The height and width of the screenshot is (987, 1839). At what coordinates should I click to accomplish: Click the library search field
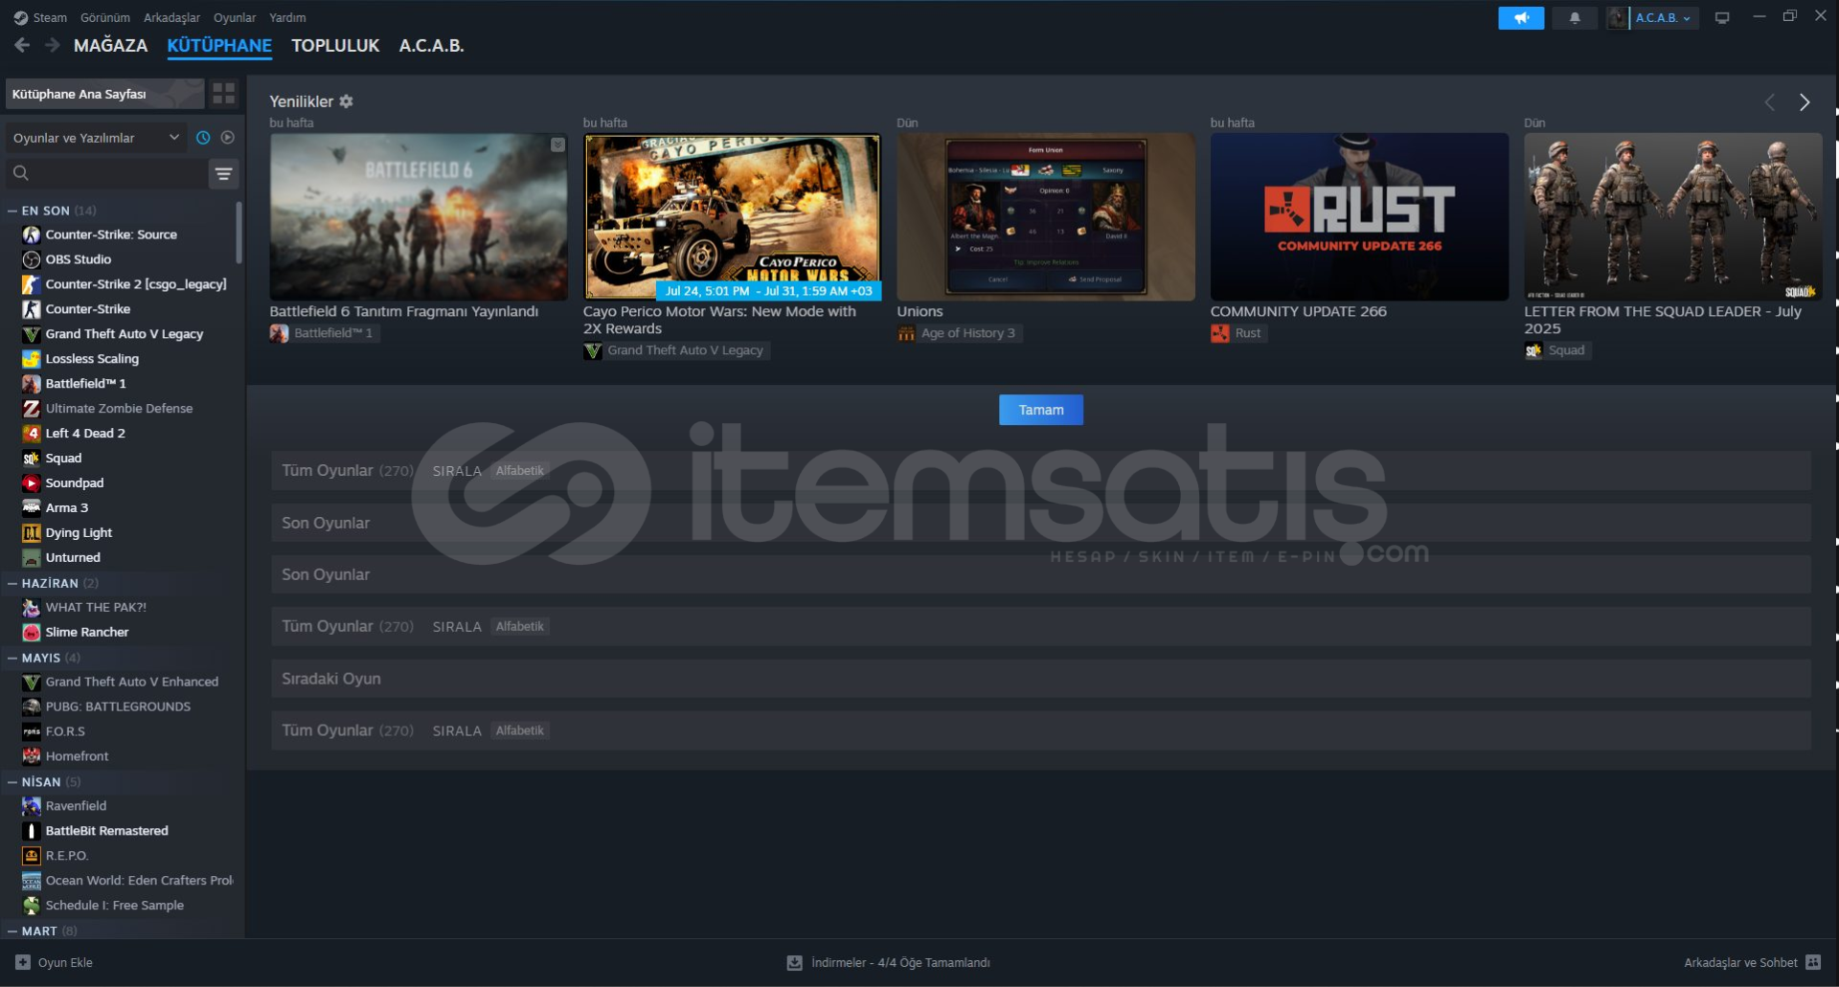105,173
